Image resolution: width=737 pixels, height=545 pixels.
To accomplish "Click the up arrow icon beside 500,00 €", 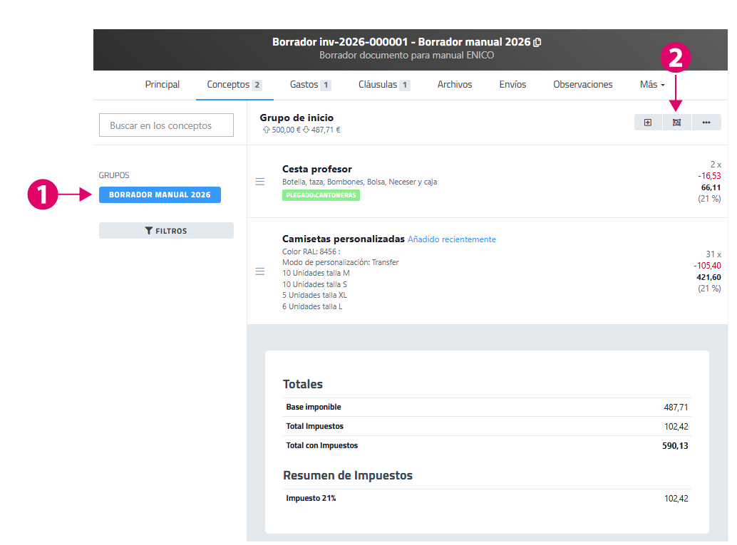I will pyautogui.click(x=267, y=130).
